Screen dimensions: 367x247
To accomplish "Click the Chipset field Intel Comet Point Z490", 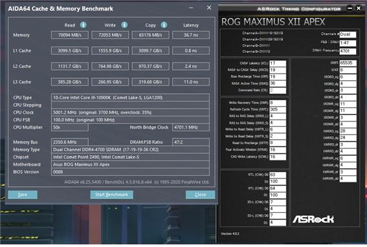I will point(130,157).
